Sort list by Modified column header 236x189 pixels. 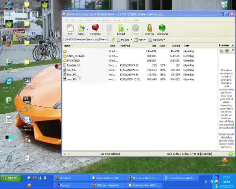(x=125, y=46)
